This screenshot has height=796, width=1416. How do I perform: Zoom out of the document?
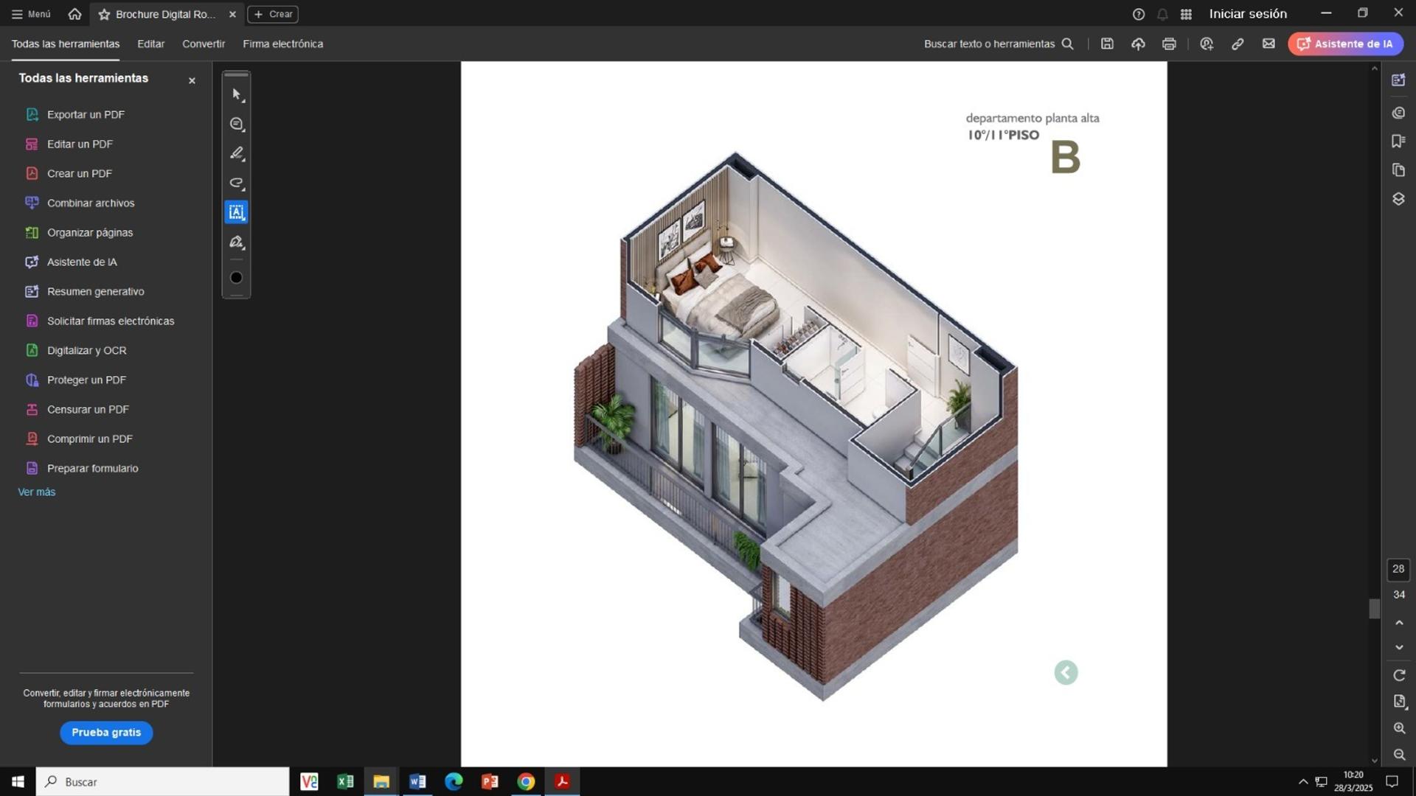[1399, 755]
